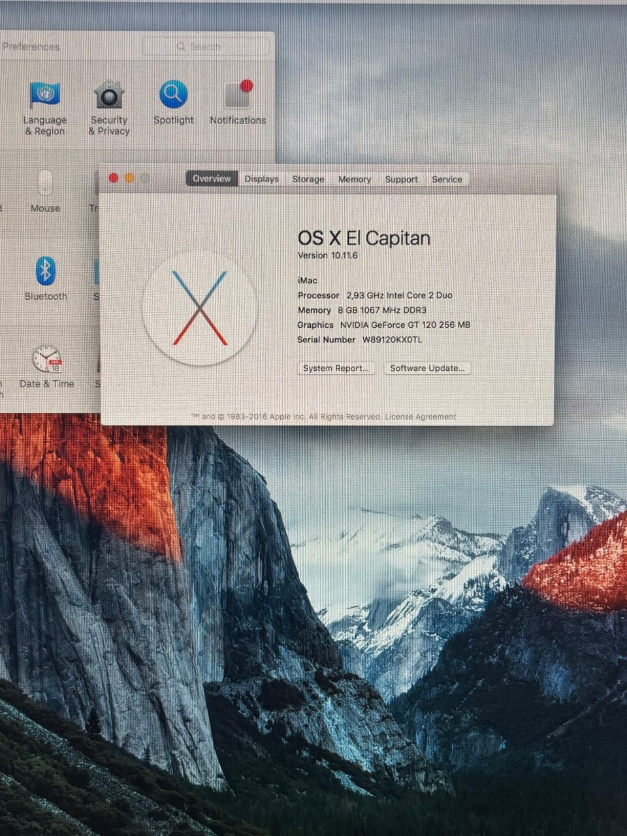Select the Overview tab
The height and width of the screenshot is (836, 627).
tap(212, 179)
